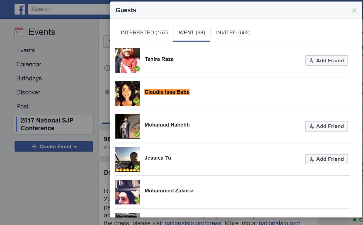Viewport: 363px width, 225px height.
Task: Add Mohamad Habehh as a friend
Action: 326,126
